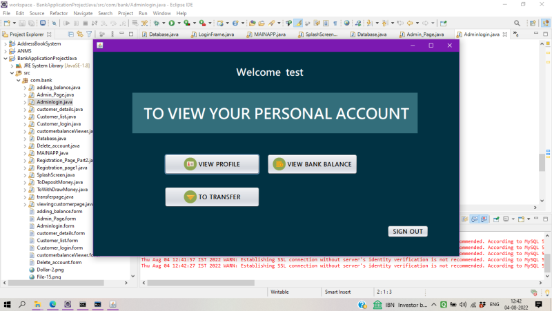This screenshot has width=552, height=311.
Task: Toggle Mark Occurrences highlighter button
Action: tap(299, 23)
